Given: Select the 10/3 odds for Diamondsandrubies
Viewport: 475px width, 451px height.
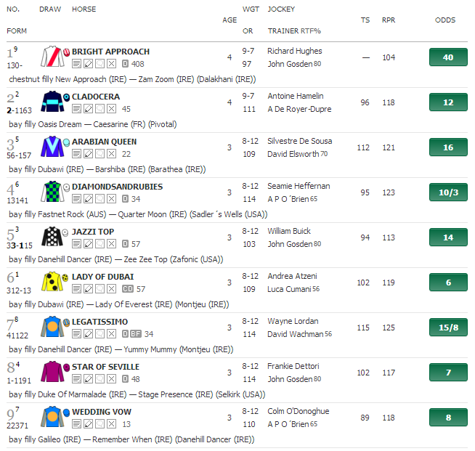Looking at the screenshot, I should (x=448, y=192).
